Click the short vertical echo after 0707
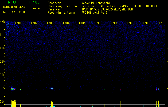168x107 pixels. pos(120,89)
